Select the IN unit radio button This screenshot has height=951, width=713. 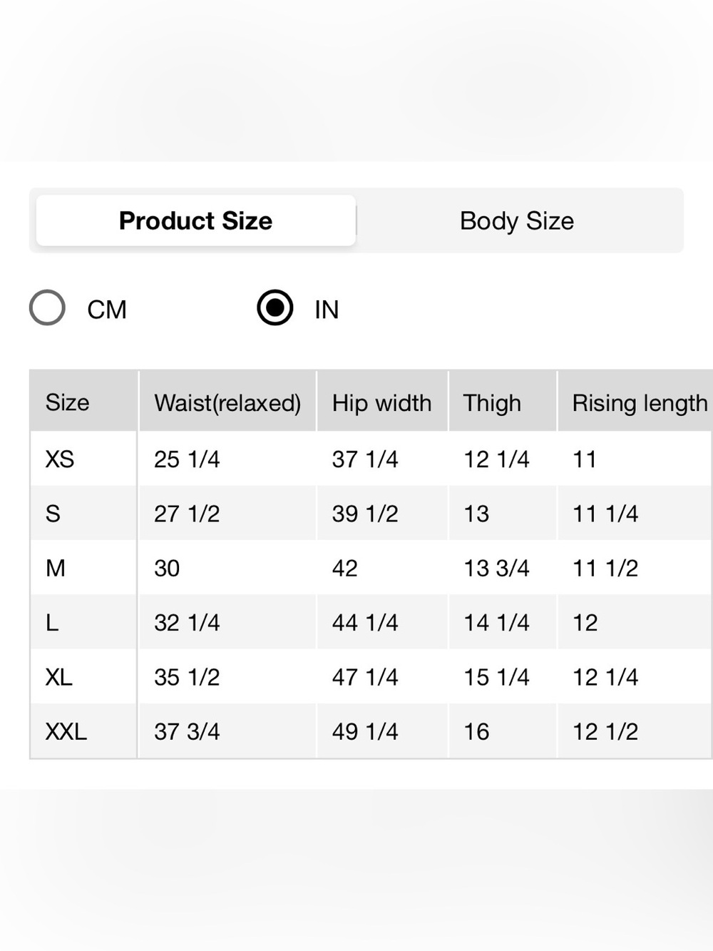coord(275,307)
